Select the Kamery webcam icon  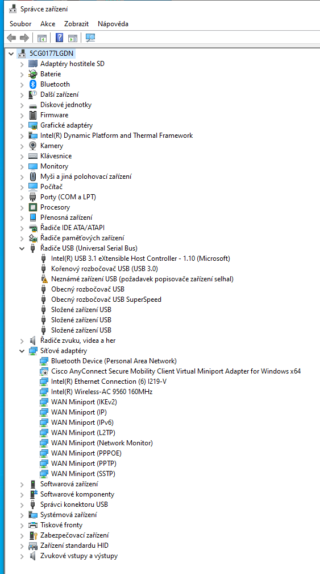(x=33, y=146)
